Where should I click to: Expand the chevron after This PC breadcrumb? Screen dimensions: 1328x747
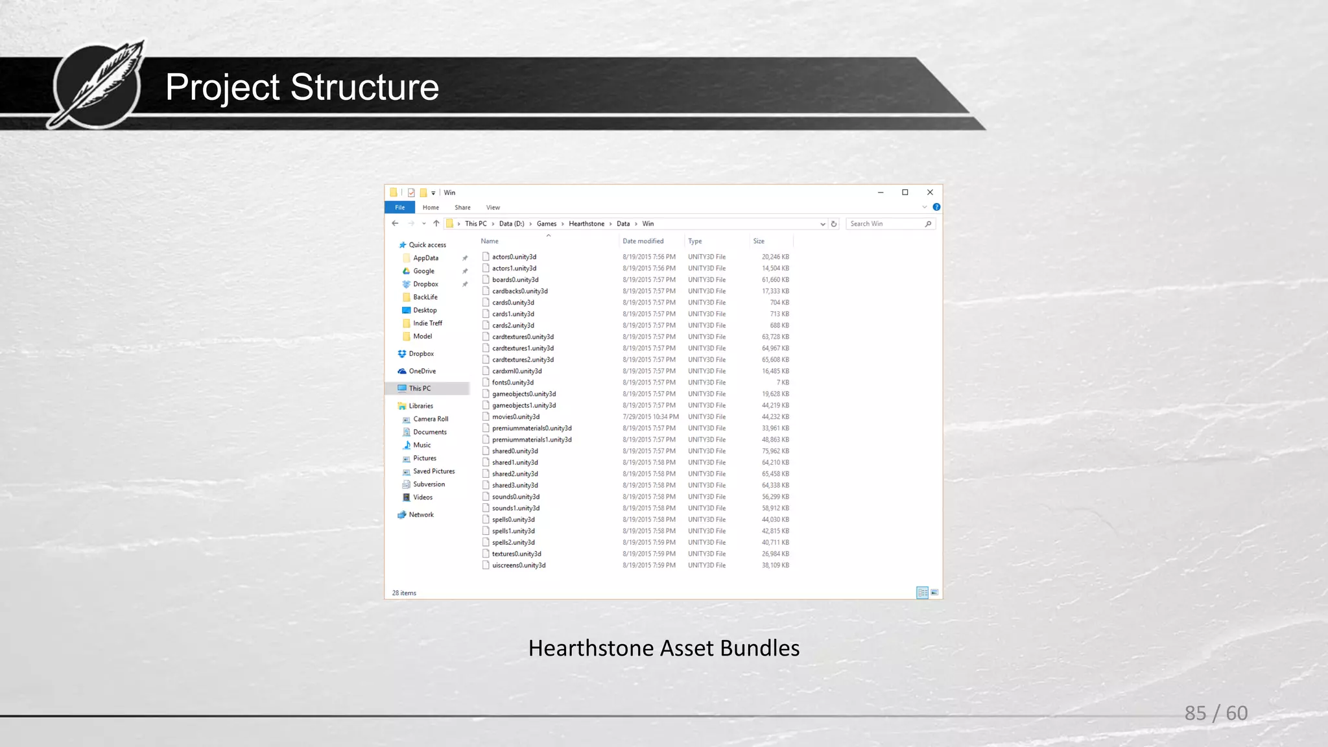(493, 224)
